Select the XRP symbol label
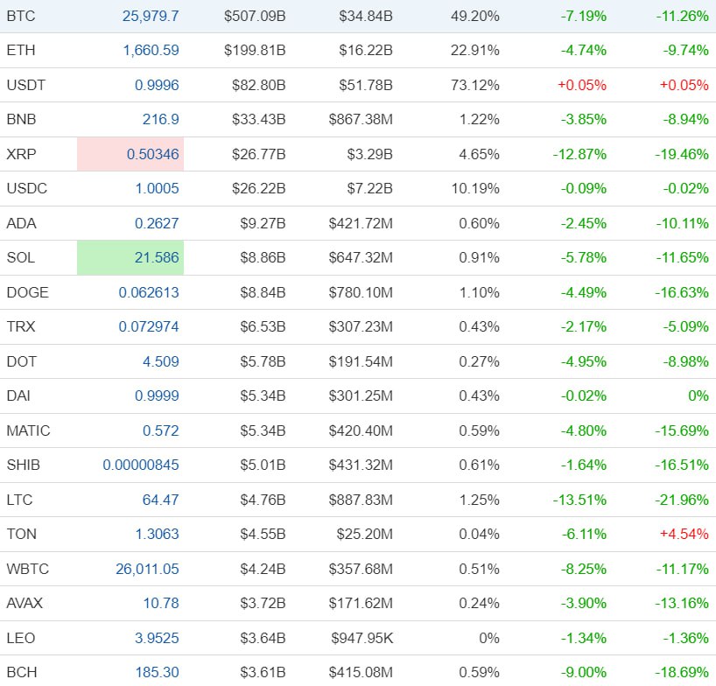716x686 pixels. tap(21, 154)
